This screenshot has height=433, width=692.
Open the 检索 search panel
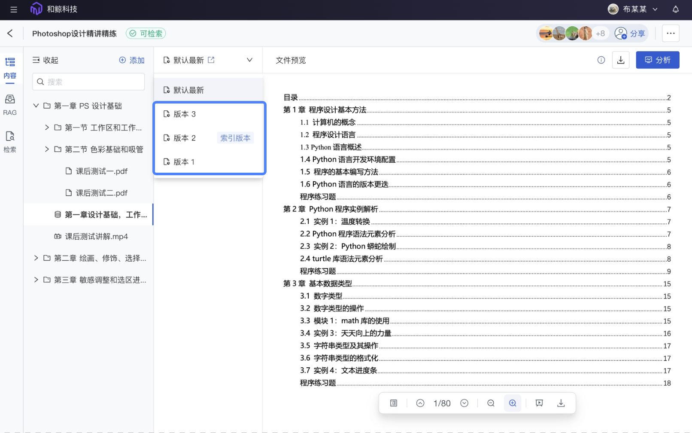[x=10, y=143]
